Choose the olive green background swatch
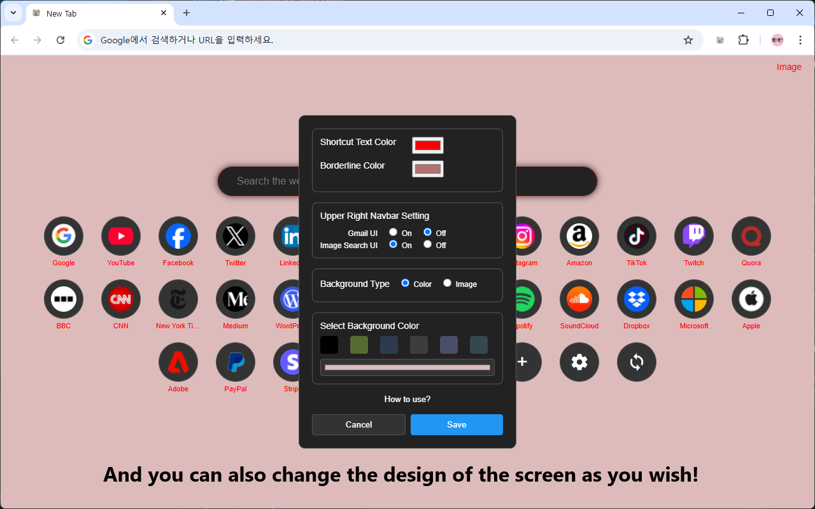The image size is (815, 509). 359,345
